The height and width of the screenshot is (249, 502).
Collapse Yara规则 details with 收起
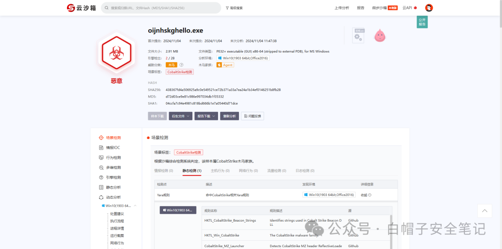tap(366, 195)
